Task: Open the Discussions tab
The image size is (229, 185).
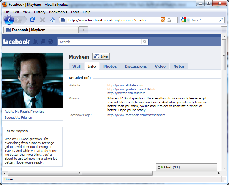Action: coord(136,66)
